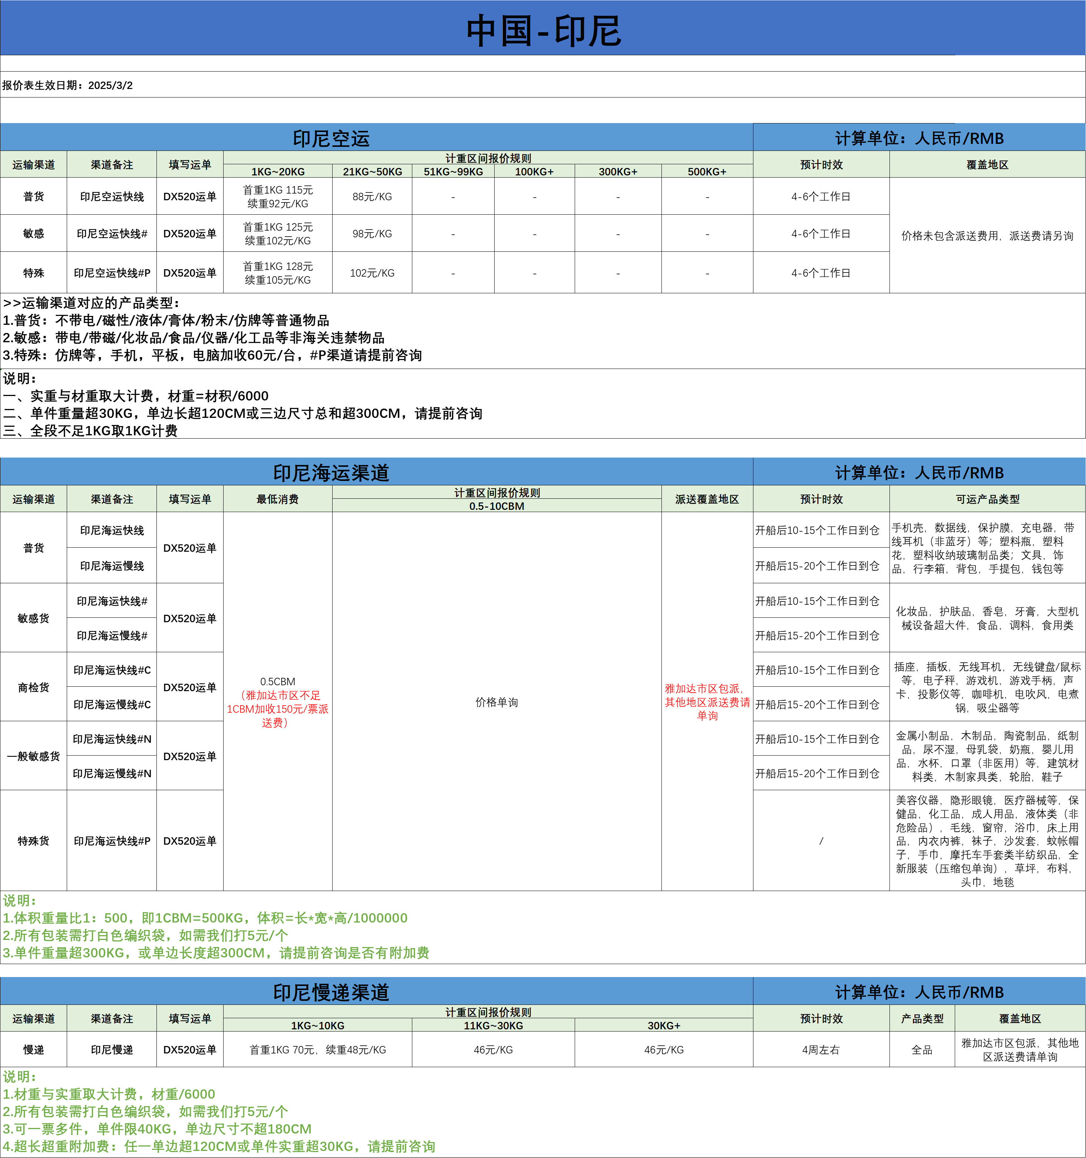
Task: Click the 88元/KG price cell
Action: coord(372,197)
